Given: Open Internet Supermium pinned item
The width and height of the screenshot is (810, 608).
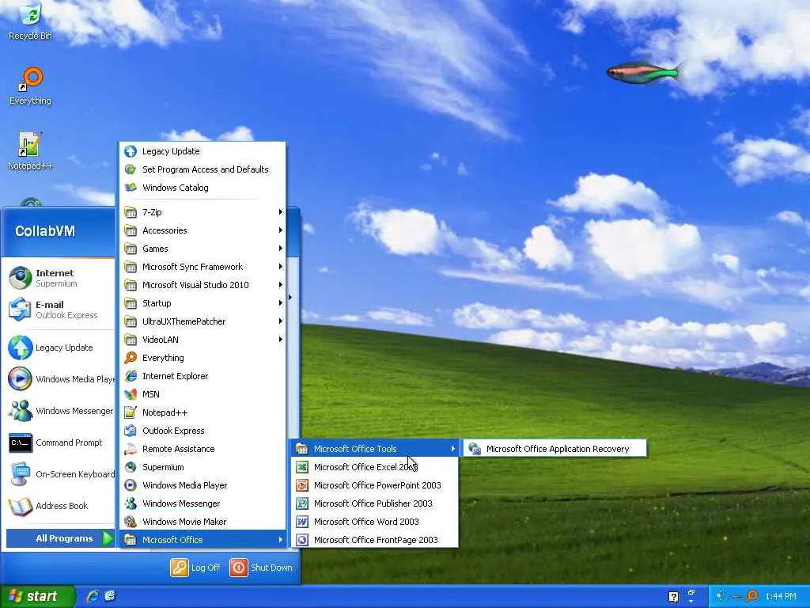Looking at the screenshot, I should 59,278.
